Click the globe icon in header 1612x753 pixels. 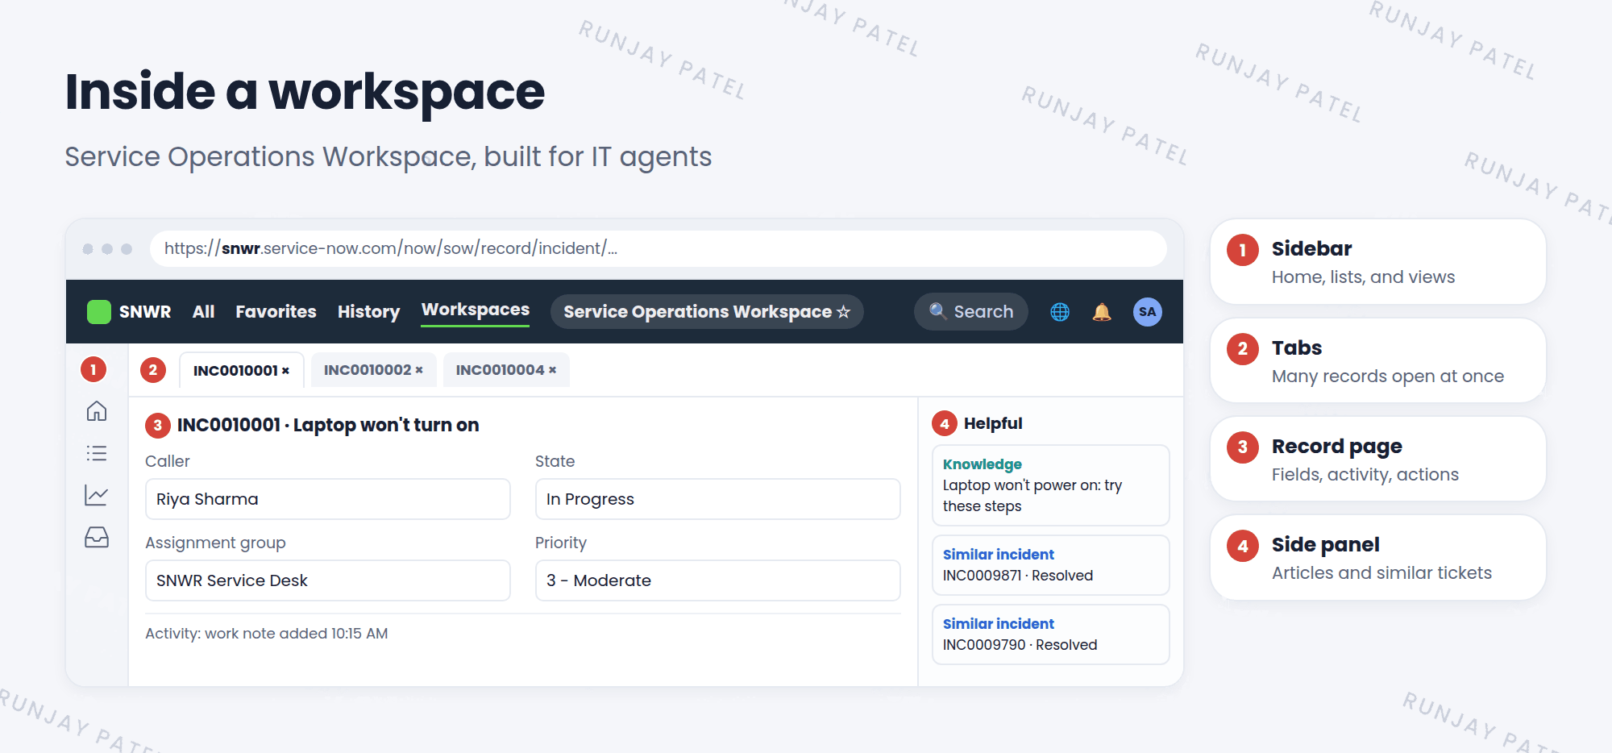click(x=1060, y=312)
